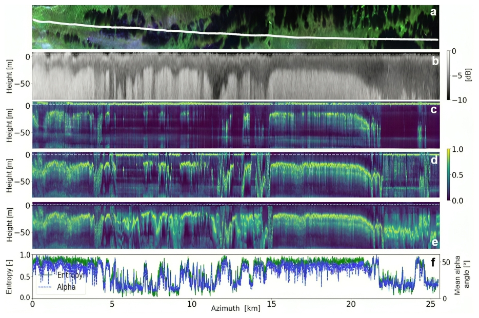Click the panel label letter a

tap(433, 12)
